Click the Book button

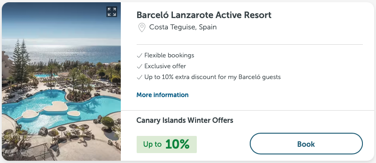[306, 144]
